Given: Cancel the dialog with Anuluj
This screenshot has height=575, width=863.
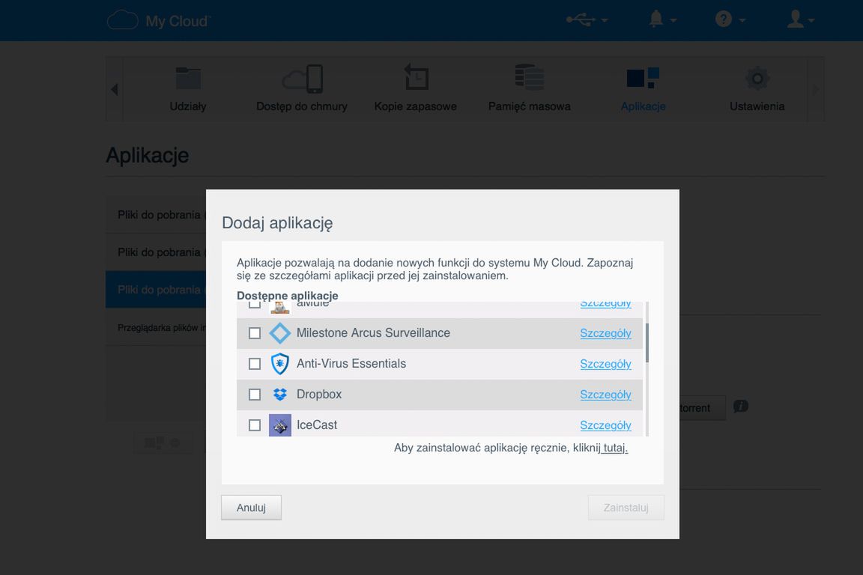Looking at the screenshot, I should 251,508.
